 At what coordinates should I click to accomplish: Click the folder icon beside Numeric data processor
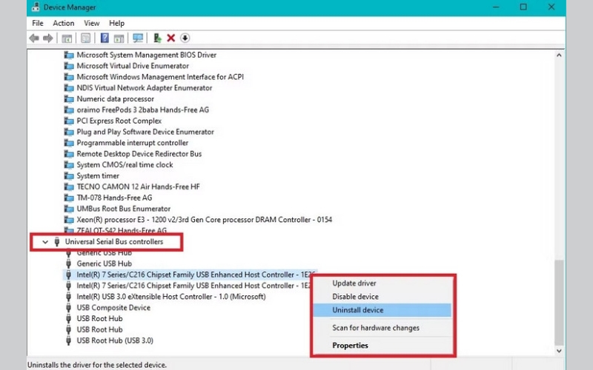(x=69, y=99)
